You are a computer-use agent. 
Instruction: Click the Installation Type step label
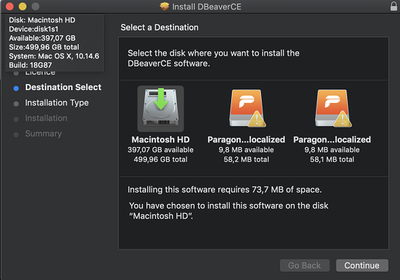(57, 103)
